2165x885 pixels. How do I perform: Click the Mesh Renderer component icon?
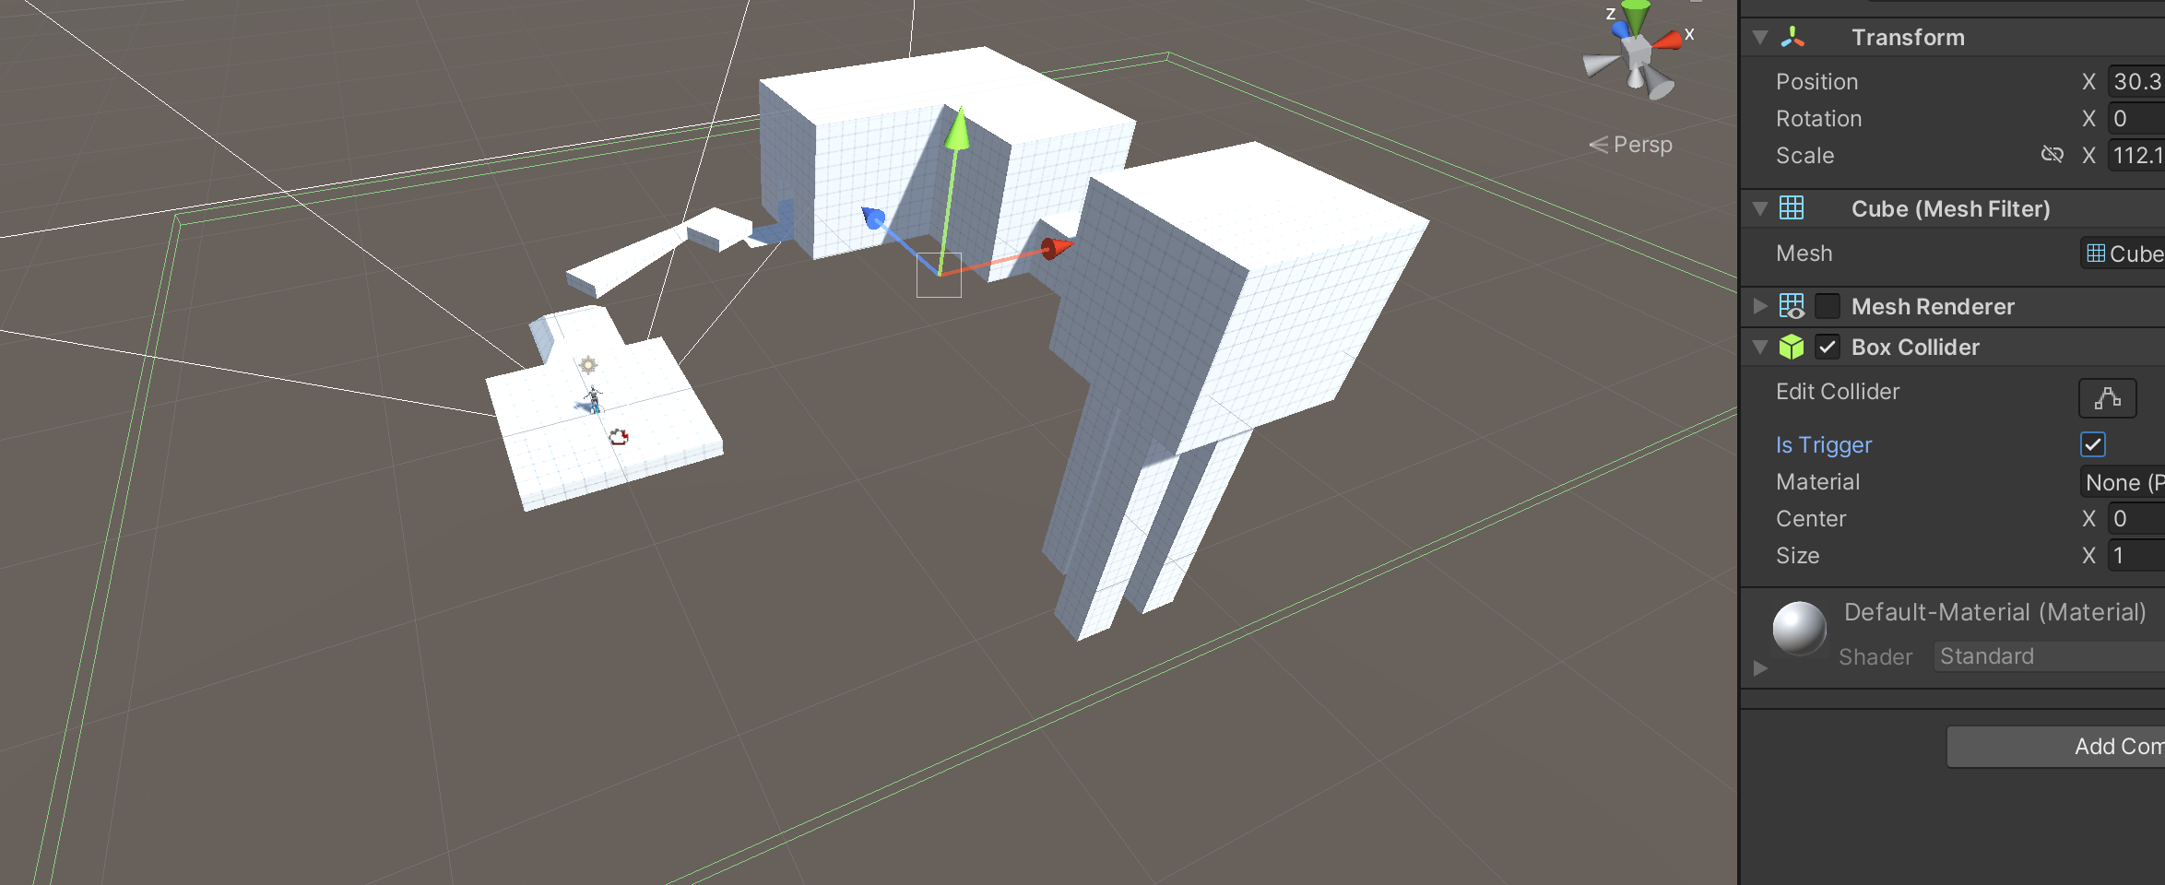click(x=1791, y=306)
